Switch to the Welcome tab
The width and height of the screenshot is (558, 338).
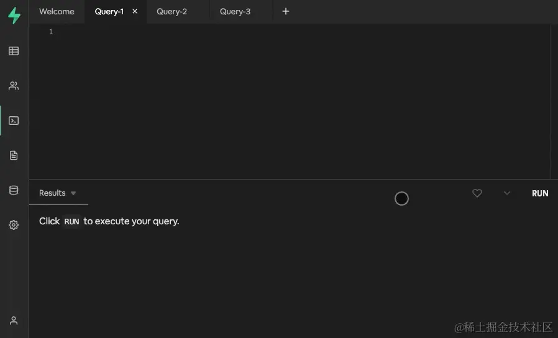pos(57,11)
